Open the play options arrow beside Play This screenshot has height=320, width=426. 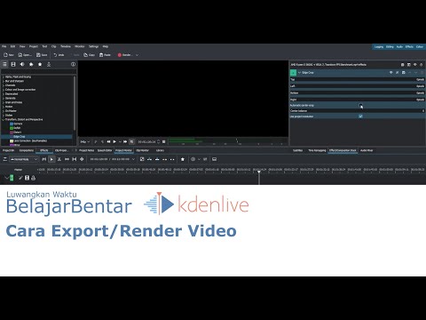120,142
